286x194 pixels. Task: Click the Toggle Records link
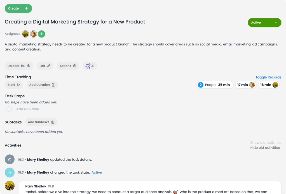click(268, 77)
